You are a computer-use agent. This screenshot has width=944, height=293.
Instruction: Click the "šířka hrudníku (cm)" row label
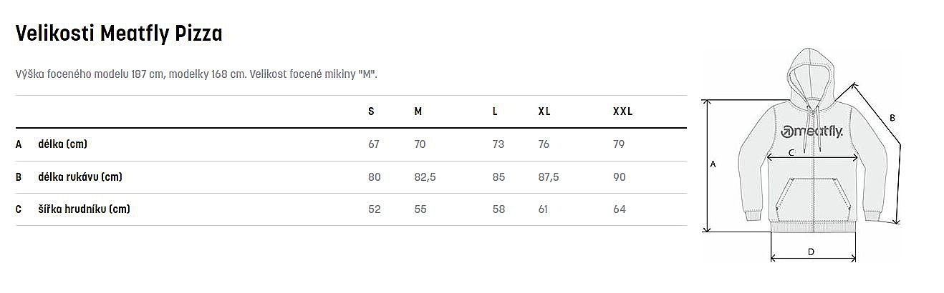[x=84, y=209]
